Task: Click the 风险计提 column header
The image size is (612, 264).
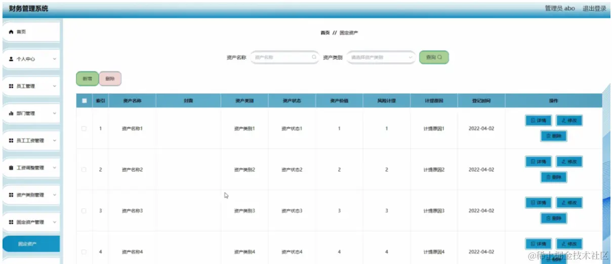Action: tap(387, 101)
